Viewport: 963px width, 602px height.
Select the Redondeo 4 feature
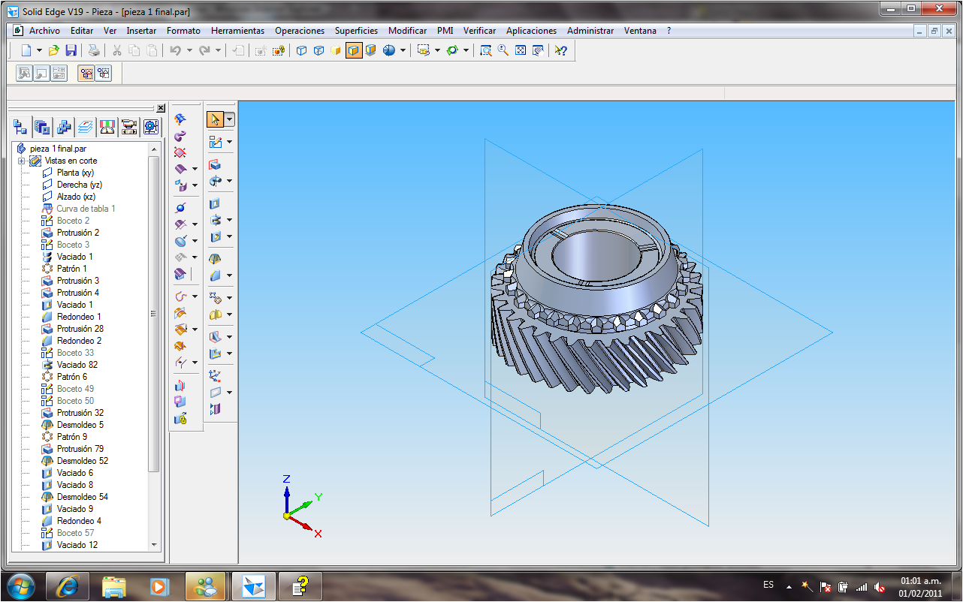click(x=79, y=521)
